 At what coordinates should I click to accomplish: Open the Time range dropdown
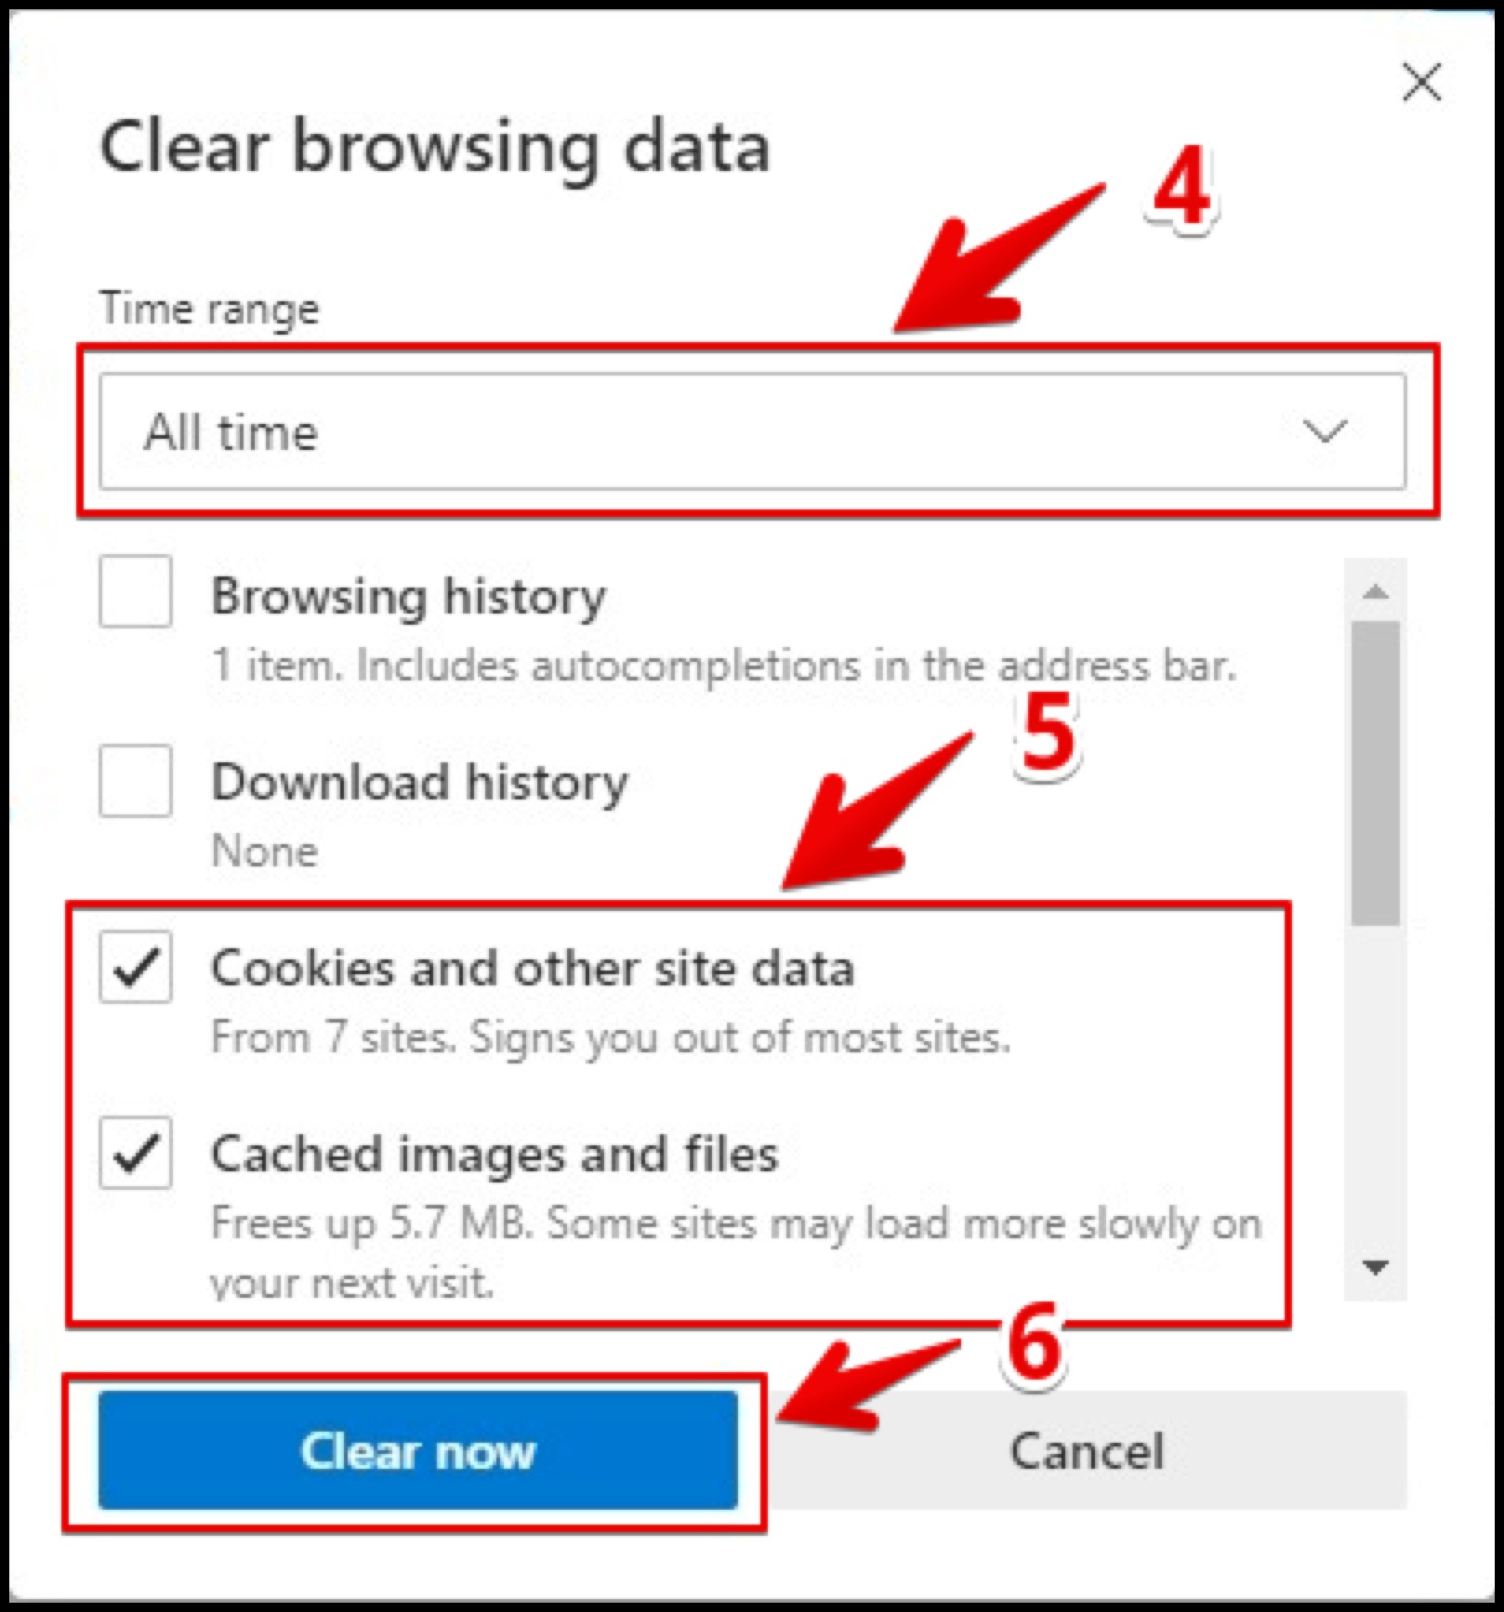click(752, 431)
